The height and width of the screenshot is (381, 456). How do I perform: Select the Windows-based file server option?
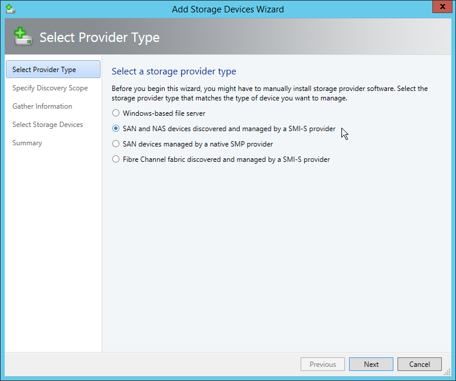tap(116, 113)
